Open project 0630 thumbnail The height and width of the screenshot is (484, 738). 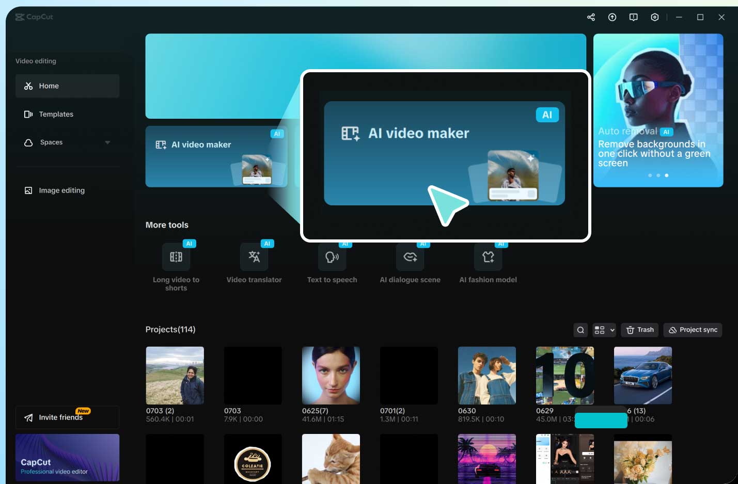tap(487, 375)
